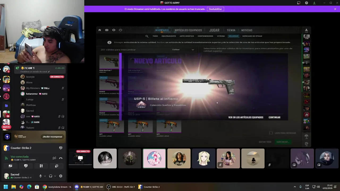Click the green CONTINUAR... trade-up button

tap(283, 142)
